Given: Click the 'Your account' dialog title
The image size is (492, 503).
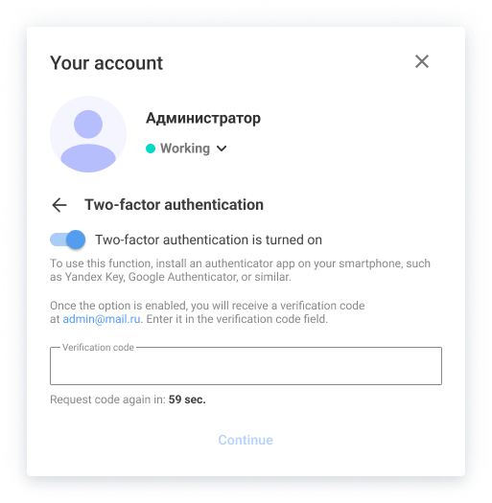Looking at the screenshot, I should (106, 63).
